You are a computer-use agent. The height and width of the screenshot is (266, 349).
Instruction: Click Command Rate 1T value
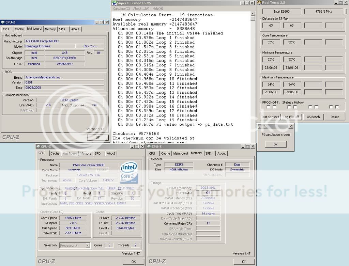[x=208, y=223]
